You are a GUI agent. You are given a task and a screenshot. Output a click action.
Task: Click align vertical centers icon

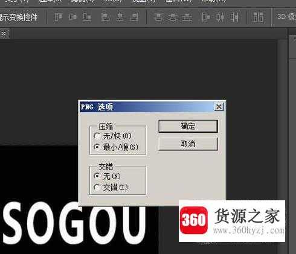point(72,17)
